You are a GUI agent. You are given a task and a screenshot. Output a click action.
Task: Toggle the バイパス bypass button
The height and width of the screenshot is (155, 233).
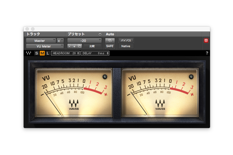coord(126,40)
